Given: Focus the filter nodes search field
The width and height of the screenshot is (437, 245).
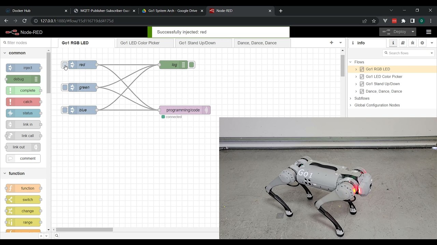Looking at the screenshot, I should click(26, 43).
